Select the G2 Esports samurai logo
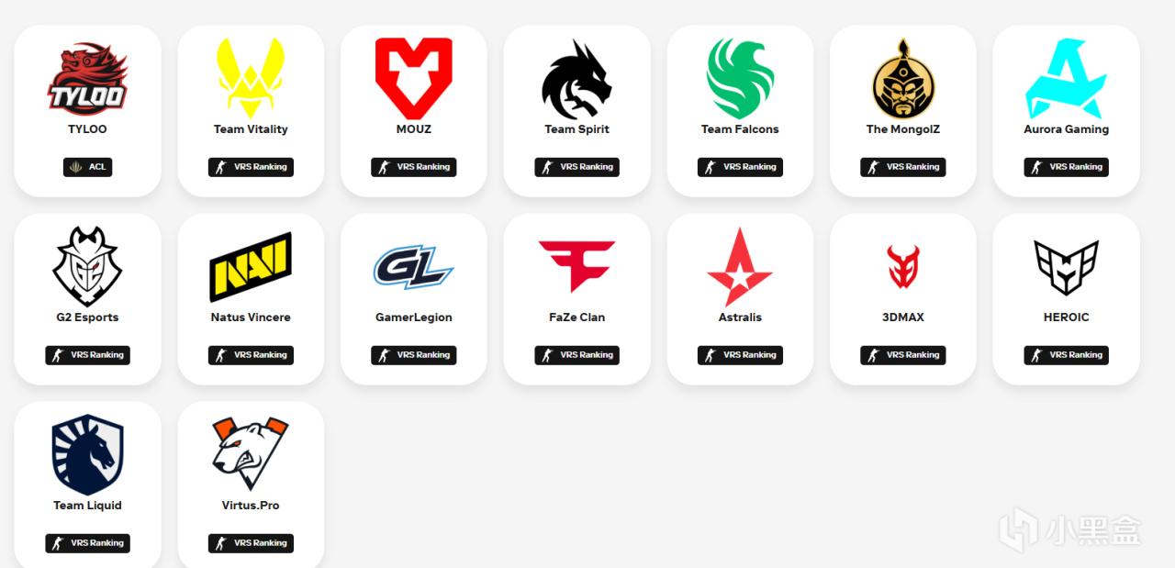 (87, 266)
